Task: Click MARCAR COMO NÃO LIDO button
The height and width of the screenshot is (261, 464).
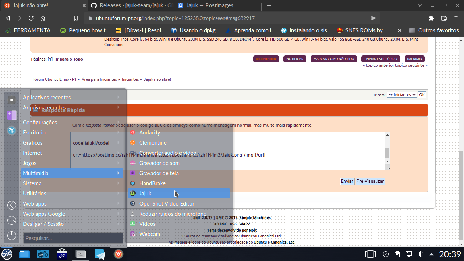Action: 333,59
